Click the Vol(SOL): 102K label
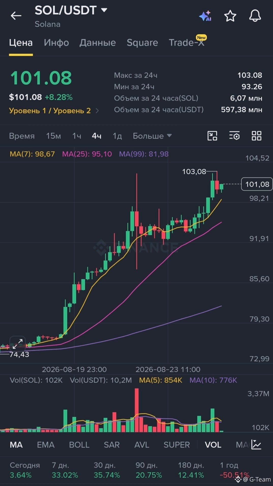The height and width of the screenshot is (486, 273). coord(36,380)
